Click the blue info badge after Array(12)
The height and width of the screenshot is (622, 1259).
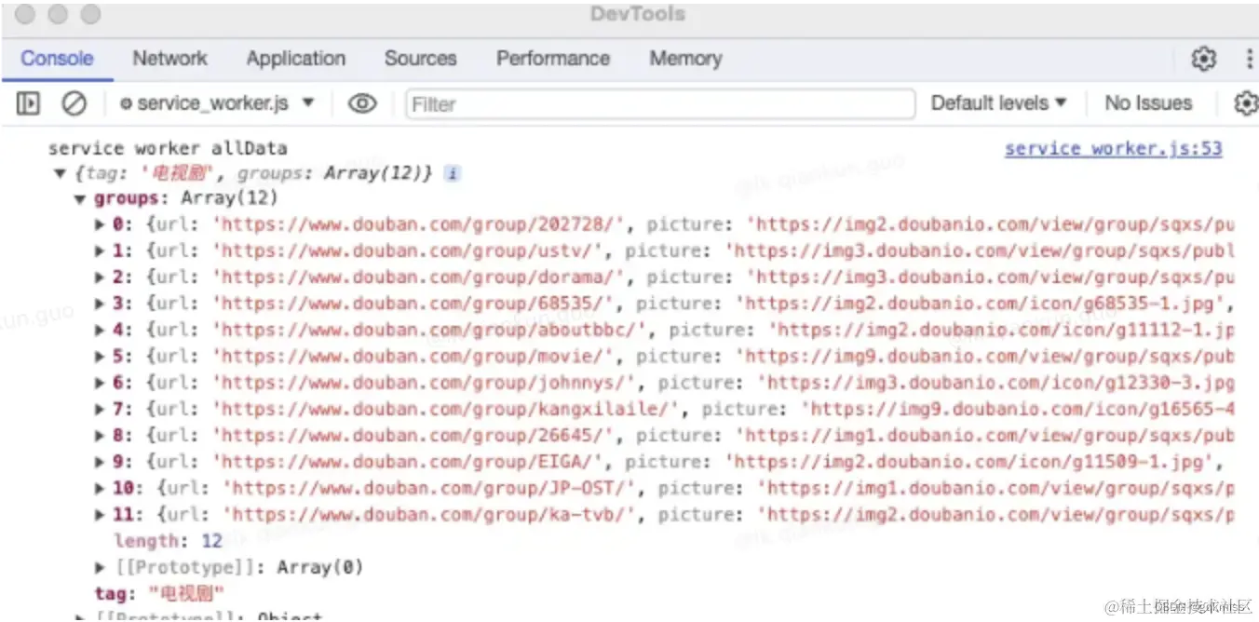(453, 173)
